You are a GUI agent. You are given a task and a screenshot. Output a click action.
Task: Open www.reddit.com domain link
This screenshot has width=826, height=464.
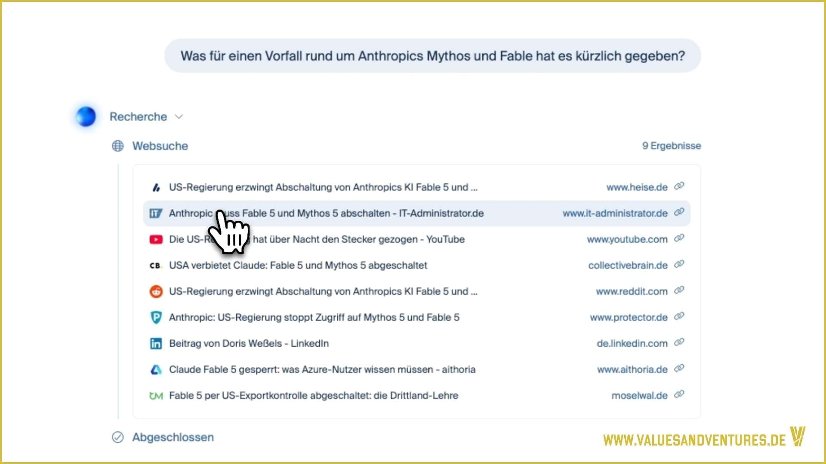tap(632, 292)
